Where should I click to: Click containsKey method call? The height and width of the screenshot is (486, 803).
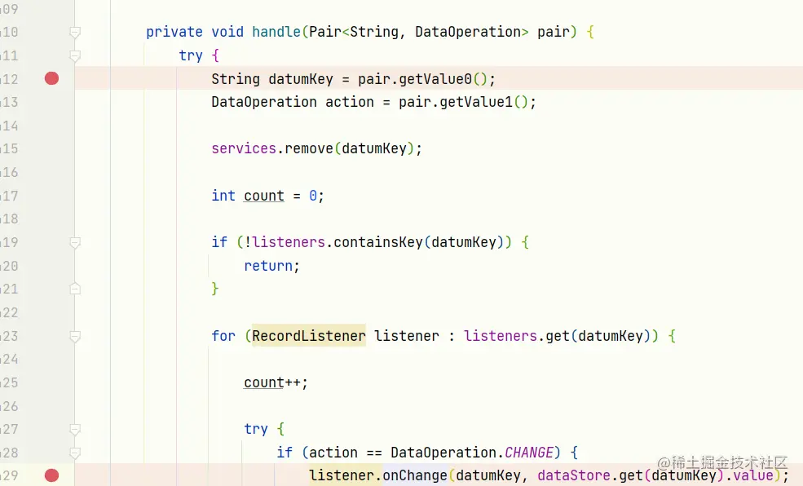[x=378, y=242]
